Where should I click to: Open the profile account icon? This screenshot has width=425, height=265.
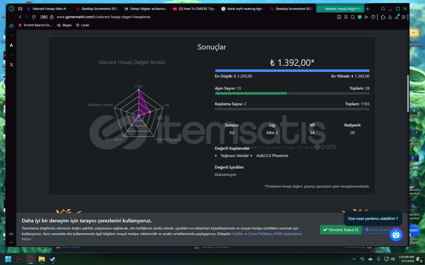click(x=390, y=17)
